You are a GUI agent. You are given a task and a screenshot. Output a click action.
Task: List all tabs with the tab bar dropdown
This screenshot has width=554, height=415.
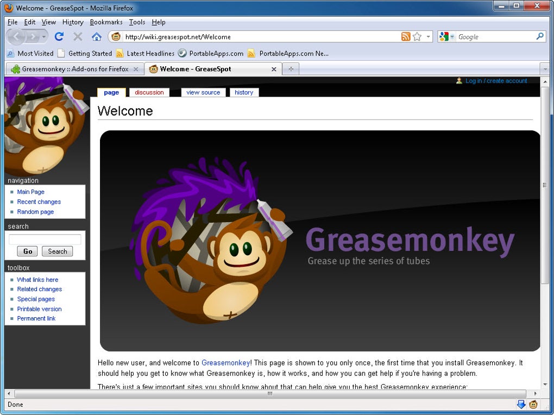pyautogui.click(x=545, y=69)
